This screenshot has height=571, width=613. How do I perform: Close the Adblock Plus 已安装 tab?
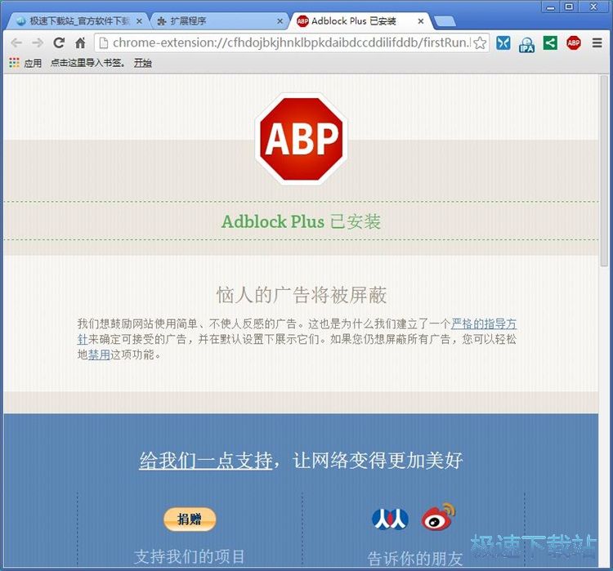(421, 21)
